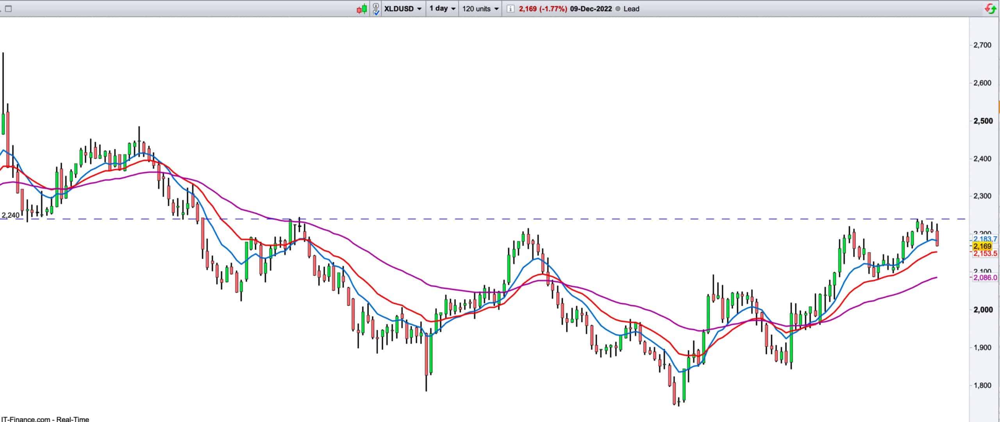Click the Lead instrument name label
Image resolution: width=1000 pixels, height=422 pixels.
pos(631,9)
